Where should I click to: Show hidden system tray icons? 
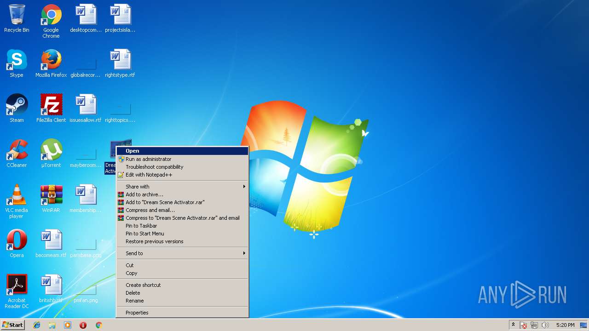pyautogui.click(x=513, y=325)
